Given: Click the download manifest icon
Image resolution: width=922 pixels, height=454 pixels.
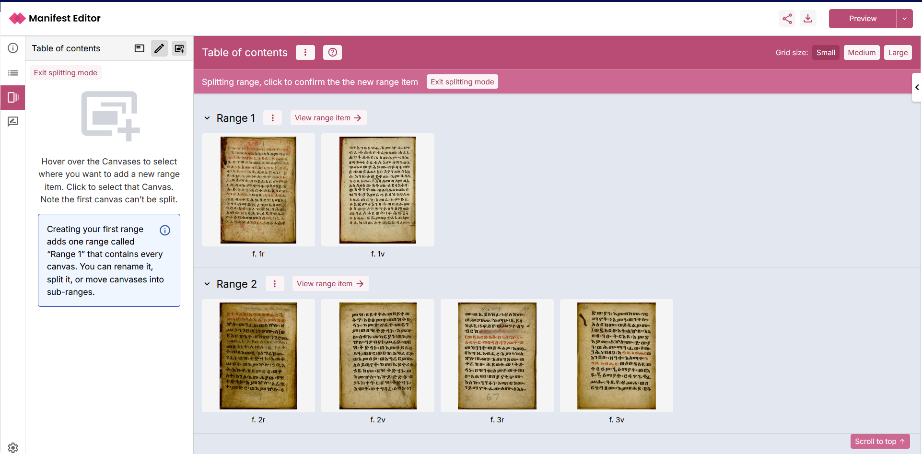Looking at the screenshot, I should [808, 19].
